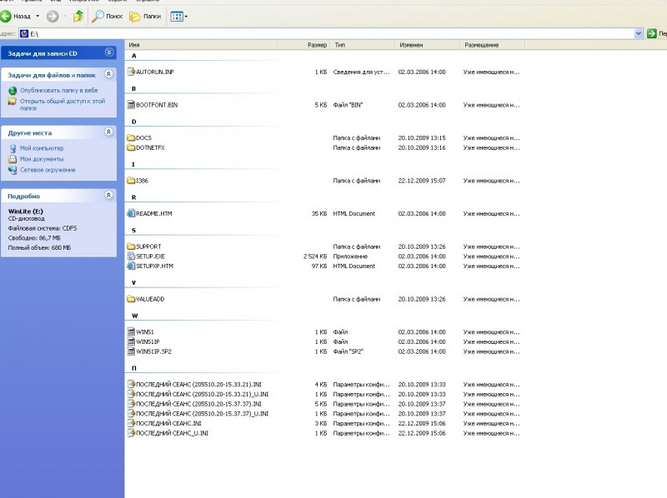667x498 pixels.
Task: Select ПОСЛЕДНИЙ СЕАНС (205510.20-15.37.37).INI file
Action: click(x=198, y=404)
